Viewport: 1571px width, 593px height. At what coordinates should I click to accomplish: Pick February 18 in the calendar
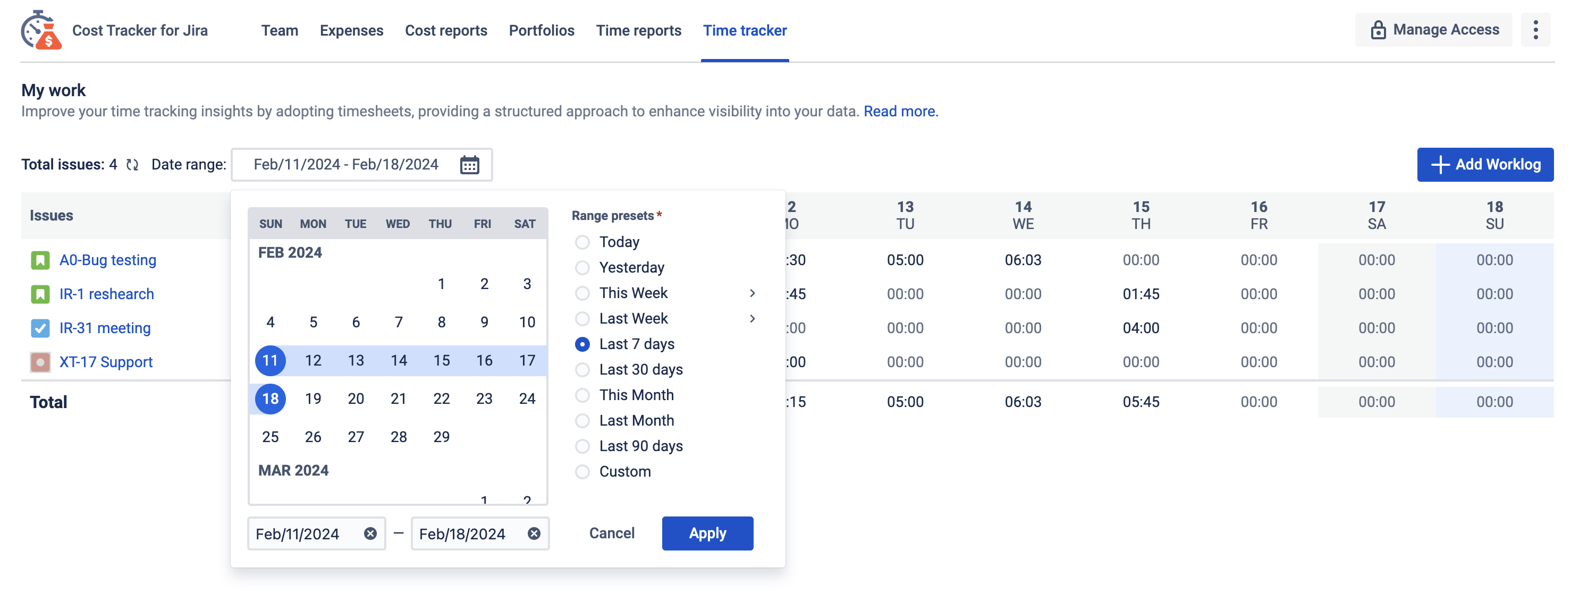[270, 399]
